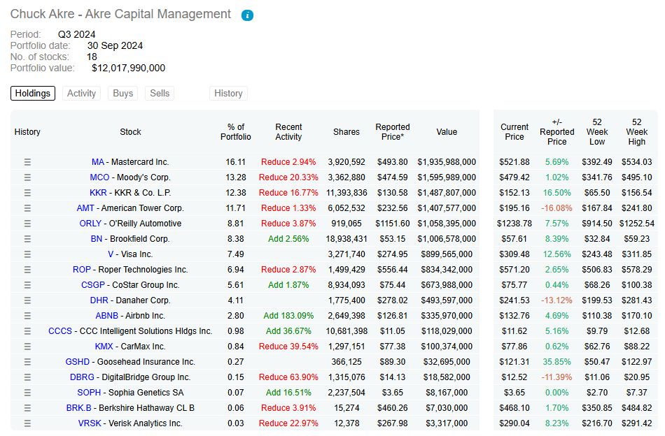Open the Sells tab
The height and width of the screenshot is (436, 665).
[x=160, y=94]
